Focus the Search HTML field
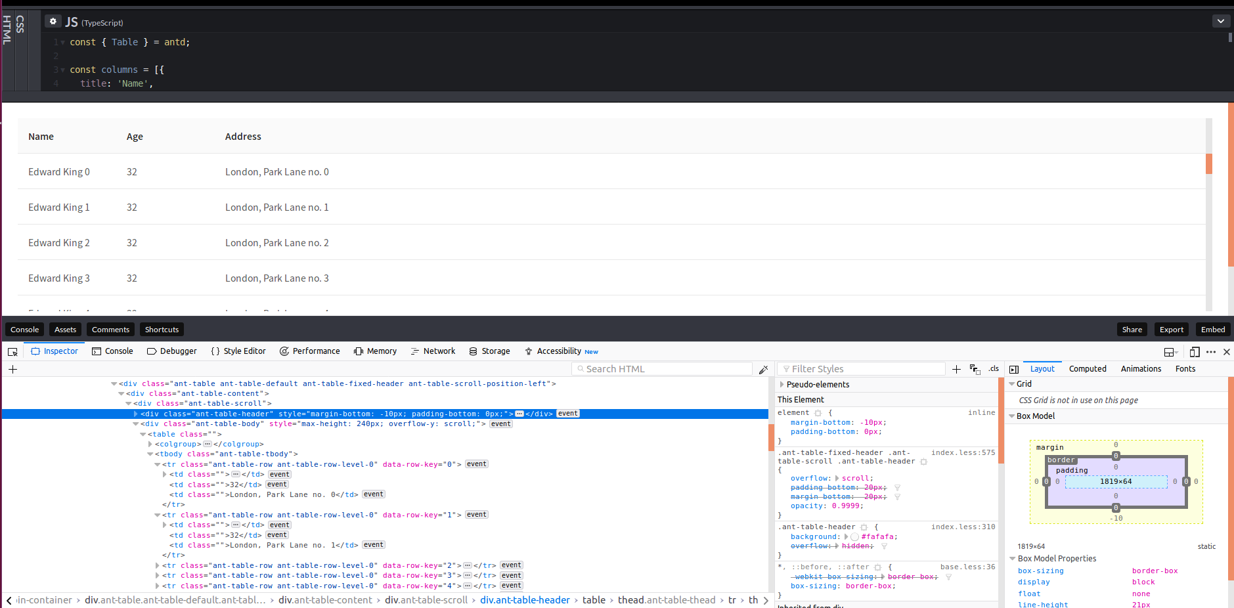This screenshot has width=1234, height=608. coord(662,369)
